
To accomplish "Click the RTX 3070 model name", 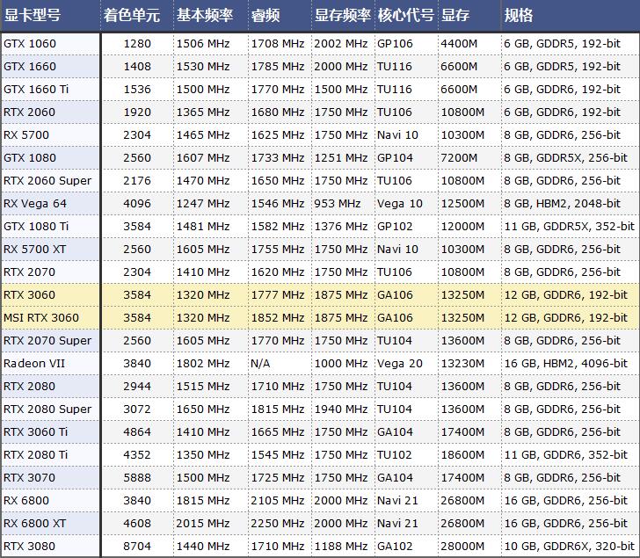I will pos(29,478).
